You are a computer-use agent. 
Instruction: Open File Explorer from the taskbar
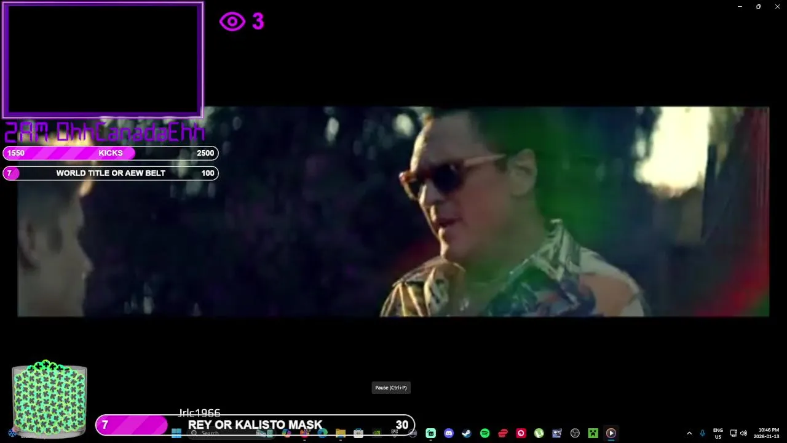click(340, 433)
